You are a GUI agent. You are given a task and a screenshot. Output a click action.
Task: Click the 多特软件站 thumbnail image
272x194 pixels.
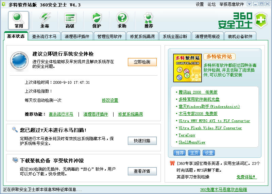click(x=187, y=68)
